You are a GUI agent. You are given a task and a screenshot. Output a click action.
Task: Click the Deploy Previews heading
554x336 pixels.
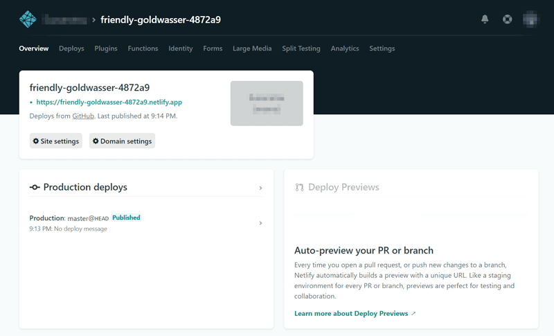click(x=343, y=187)
